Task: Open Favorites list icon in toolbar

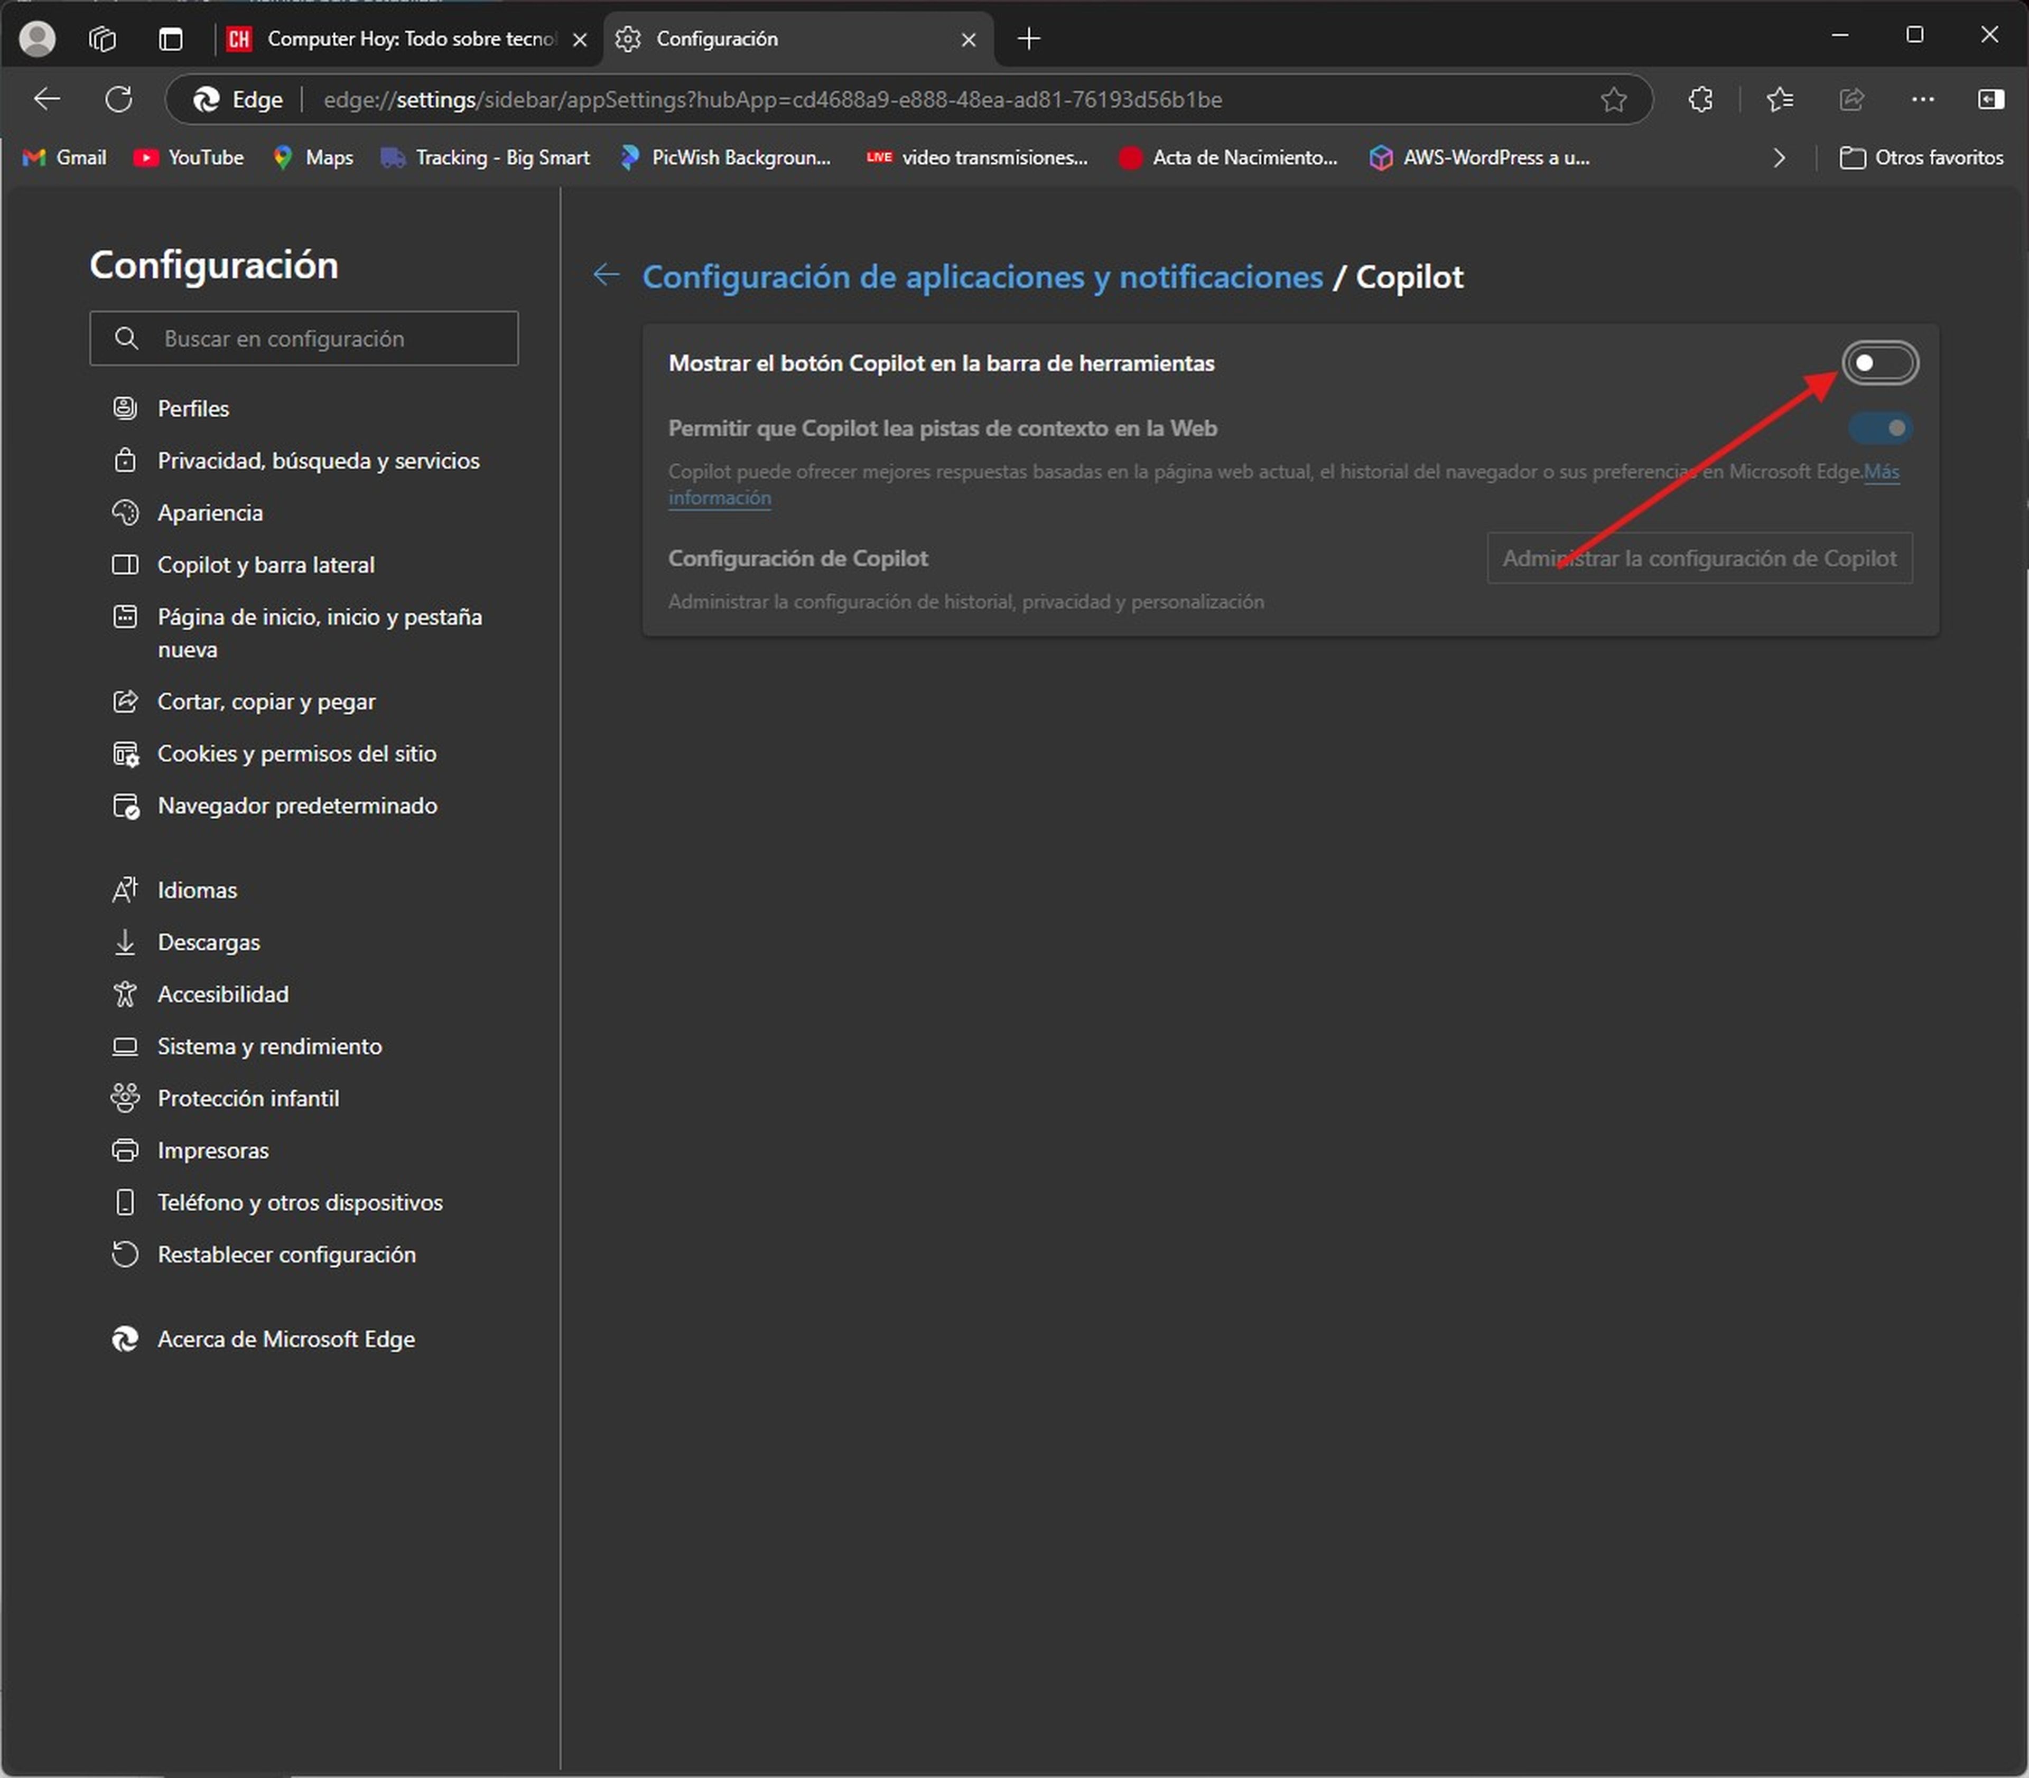Action: click(1780, 99)
